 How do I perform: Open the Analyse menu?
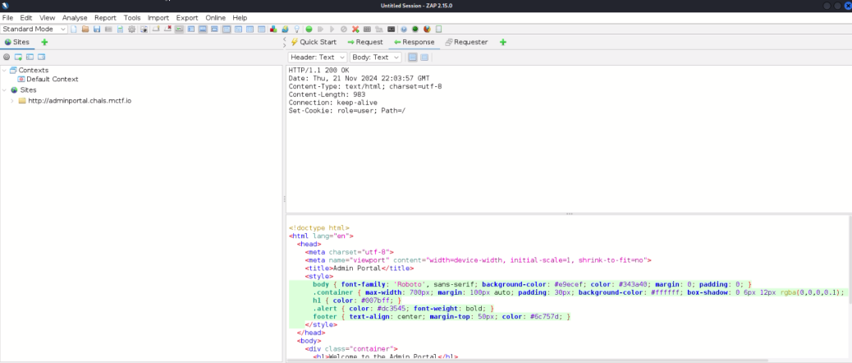[75, 18]
